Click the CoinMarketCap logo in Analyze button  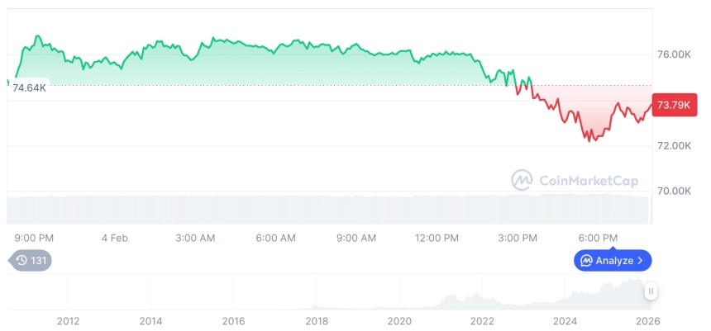coord(586,261)
